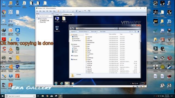Select Downloads under Favorites in Explorer
Image resolution: width=175 pixels, height=98 pixels.
[76, 39]
